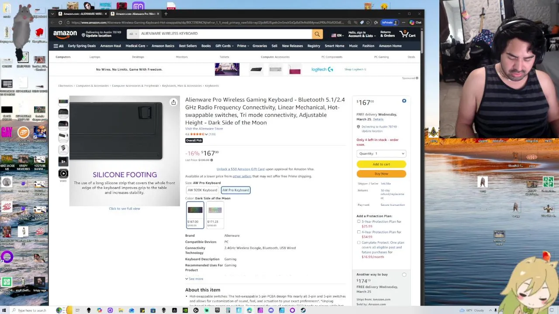Viewport: 559px width, 314px height.
Task: Check the 3-Year Protection Plan box
Action: 359,222
